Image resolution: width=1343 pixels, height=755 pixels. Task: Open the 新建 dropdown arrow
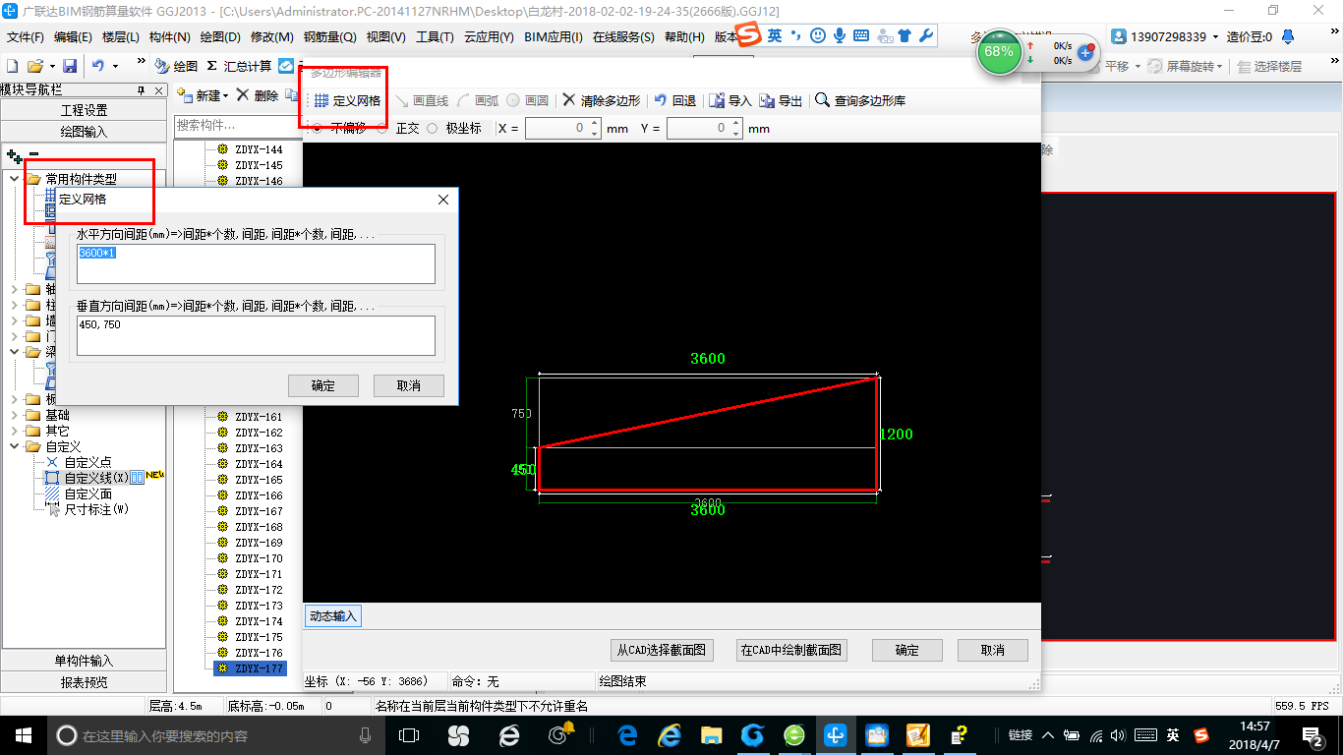[225, 96]
